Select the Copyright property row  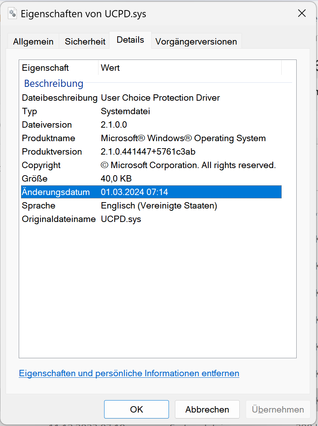[41, 165]
